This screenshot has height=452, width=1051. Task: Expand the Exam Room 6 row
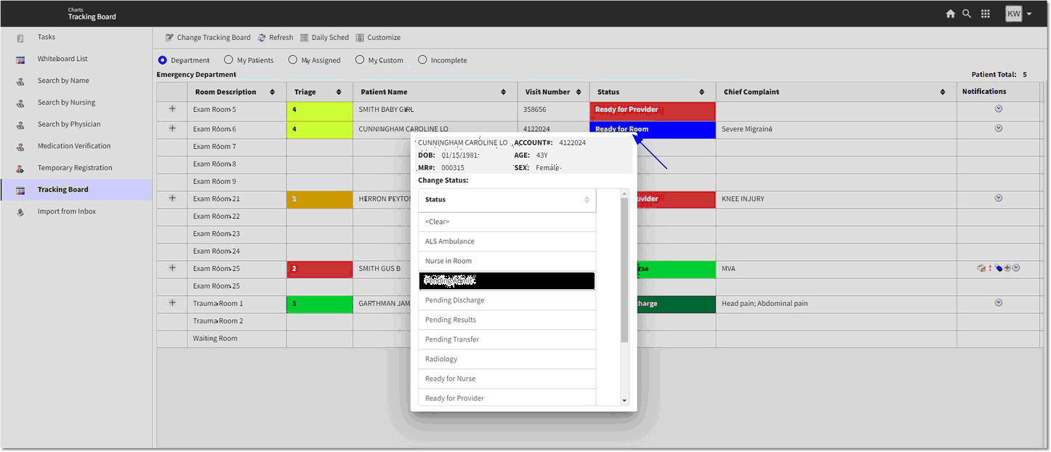(172, 129)
